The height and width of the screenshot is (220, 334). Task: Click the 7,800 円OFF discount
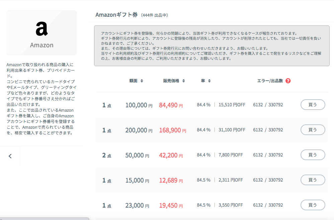click(231, 155)
